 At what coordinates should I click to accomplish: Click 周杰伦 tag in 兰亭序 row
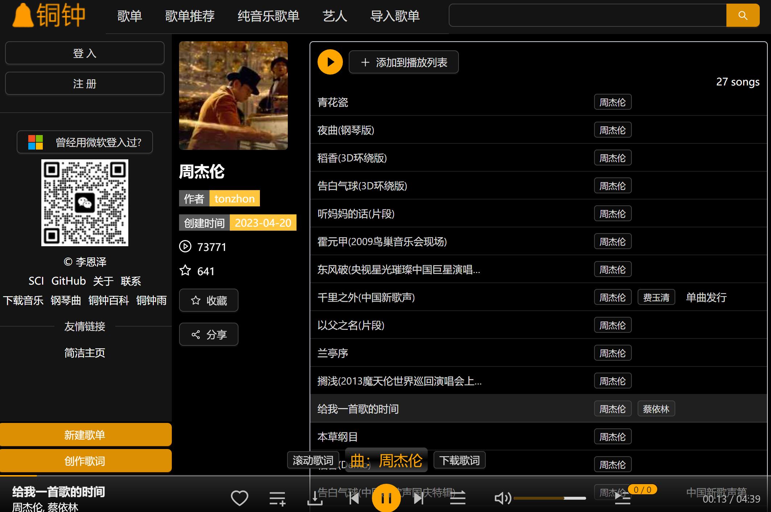[613, 353]
